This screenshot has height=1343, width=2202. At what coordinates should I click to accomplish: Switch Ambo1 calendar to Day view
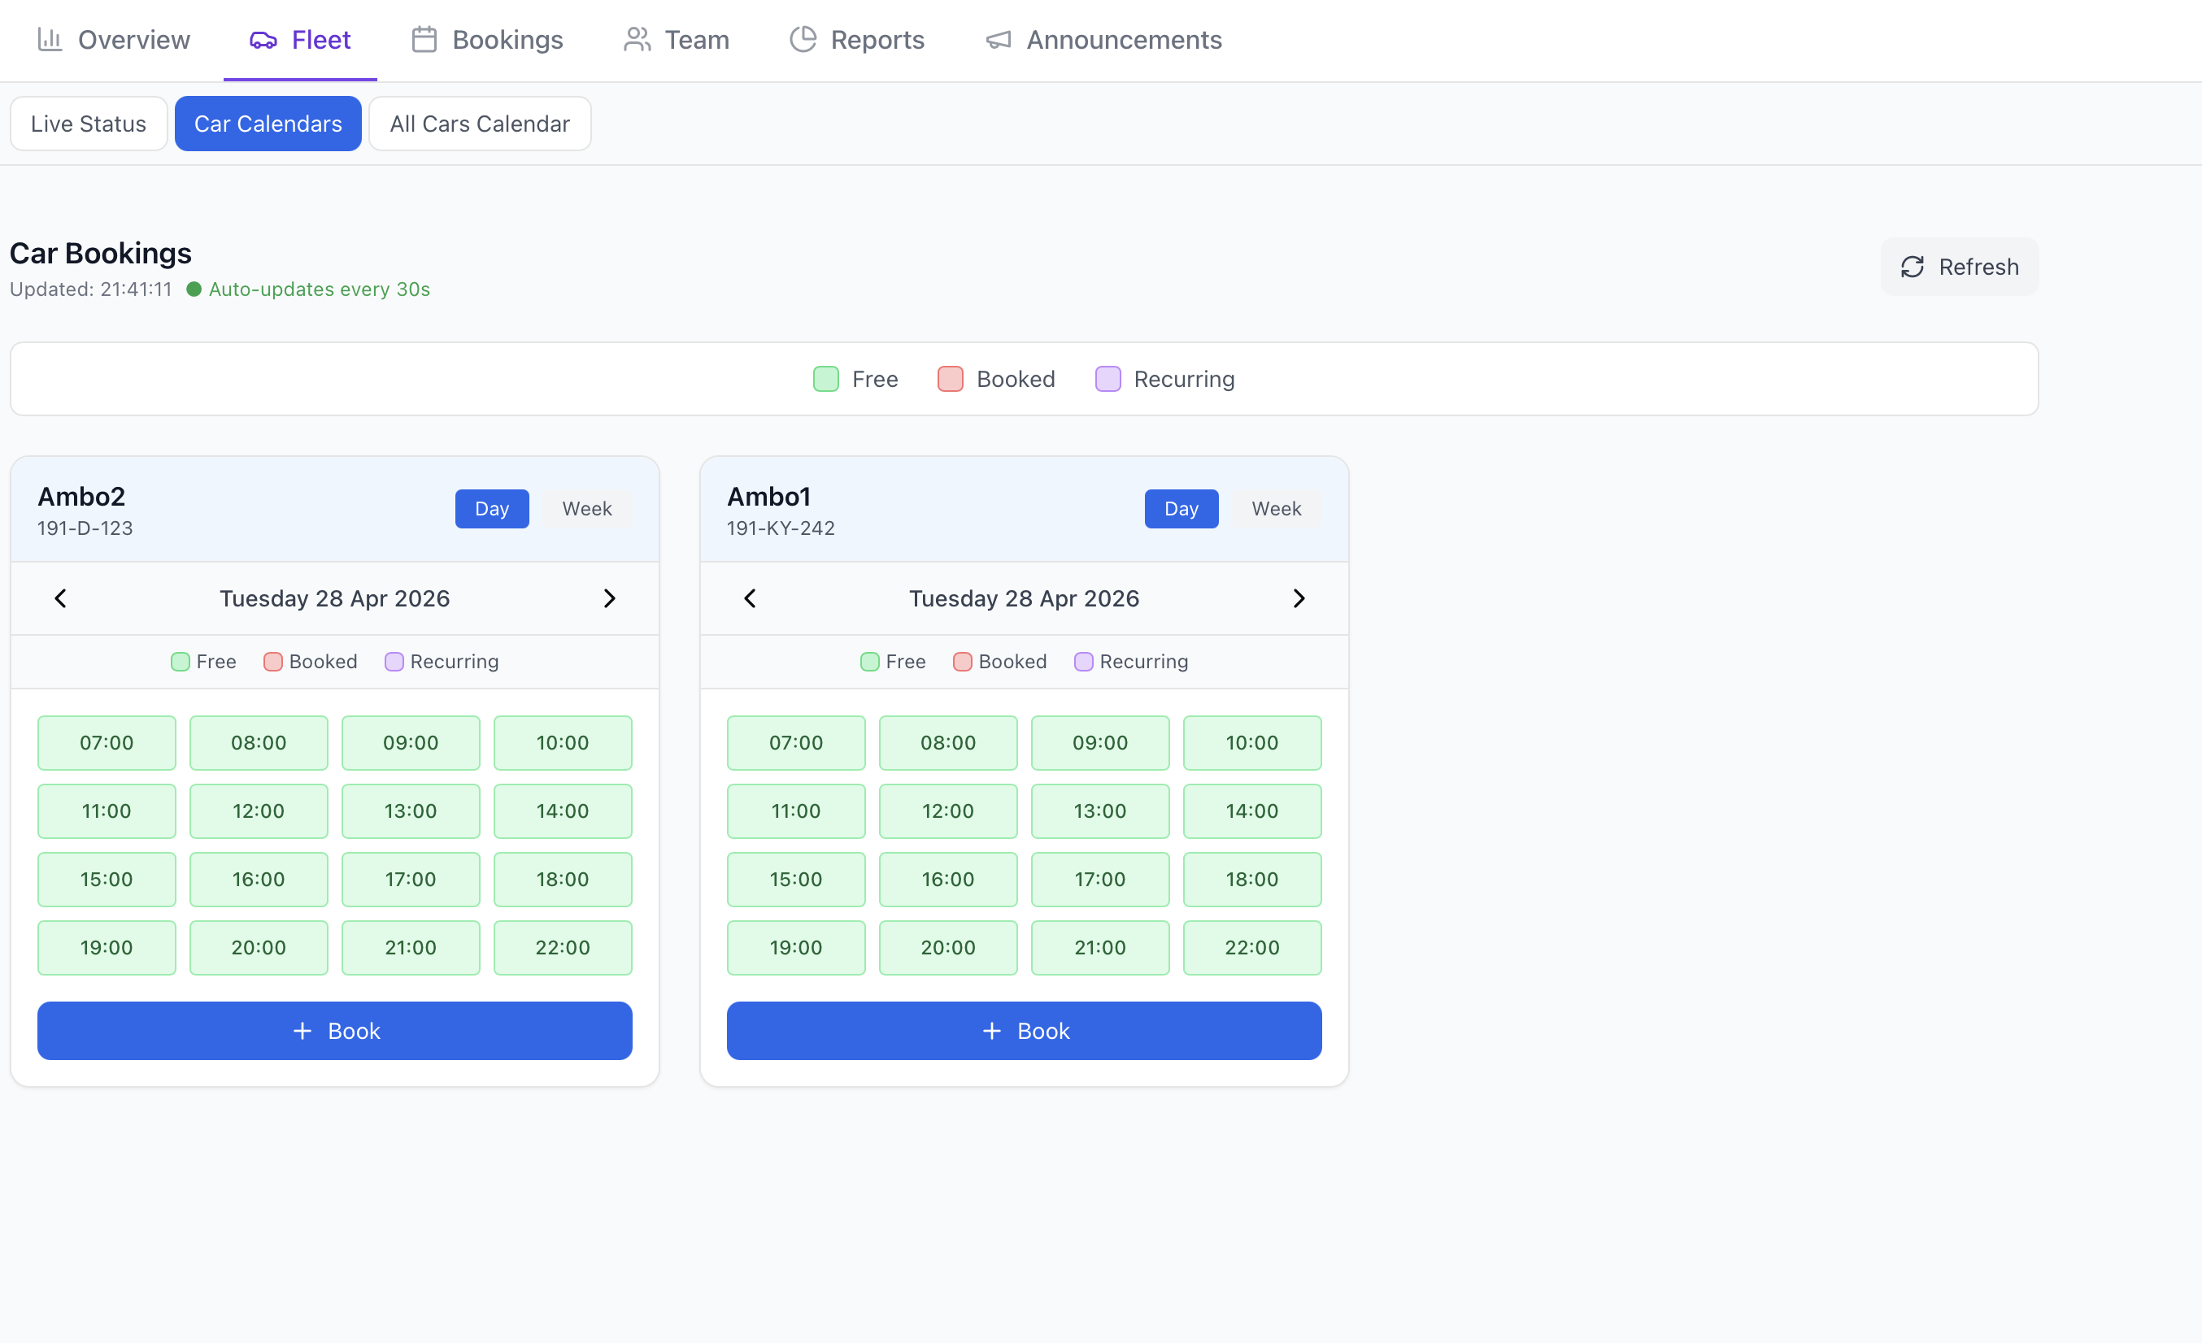coord(1182,508)
